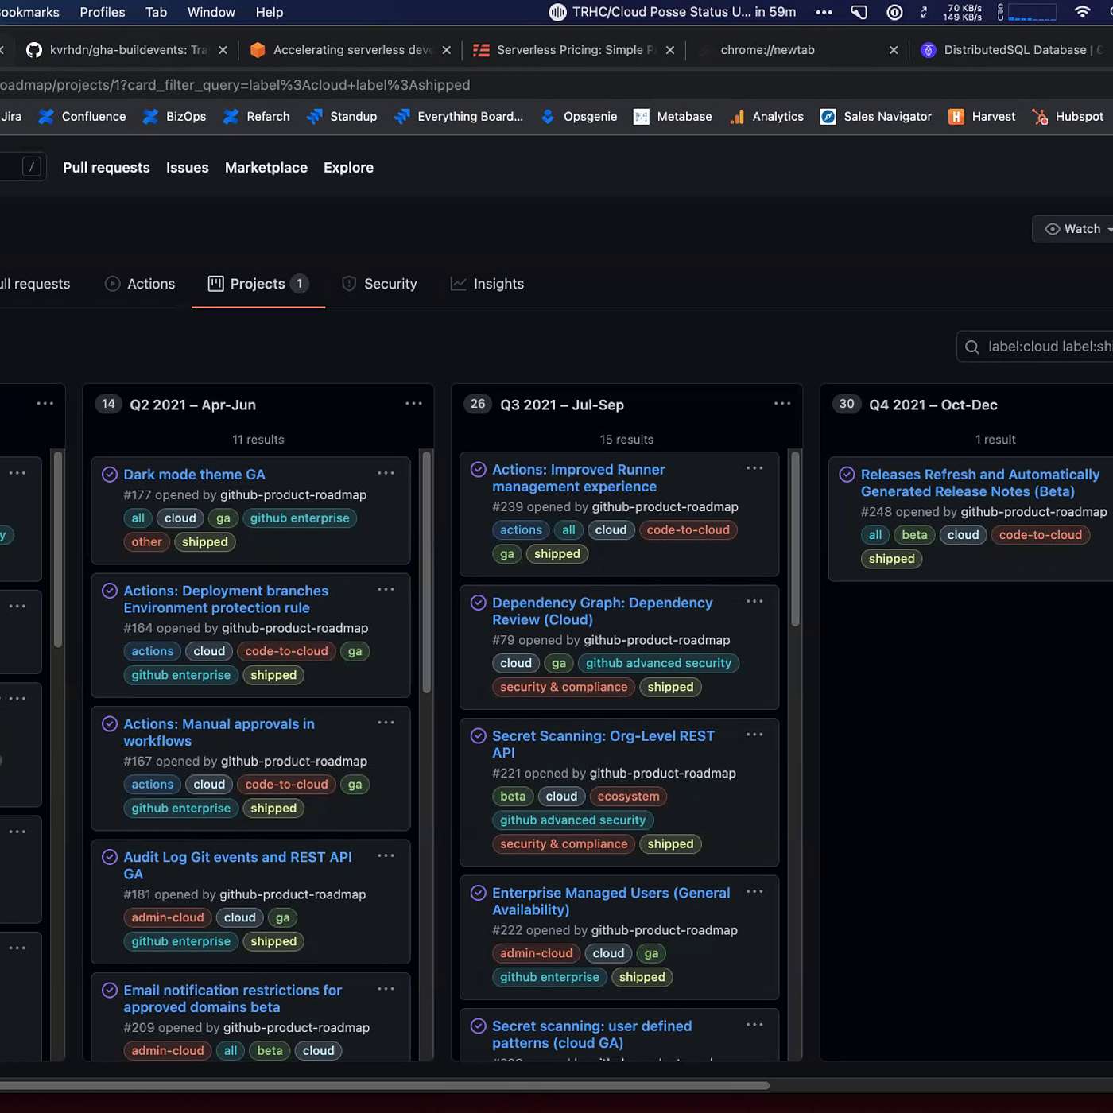Open the 1Password menu bar icon

(894, 12)
